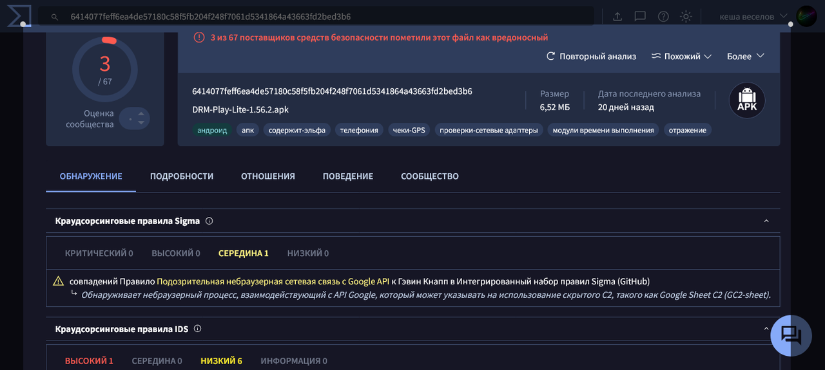
Task: Select IDS СЕРЕДИНА 0 filter
Action: coord(157,361)
